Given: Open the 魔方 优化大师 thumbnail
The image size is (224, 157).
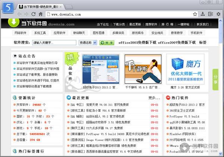Looking at the screenshot, I should click(x=185, y=69).
